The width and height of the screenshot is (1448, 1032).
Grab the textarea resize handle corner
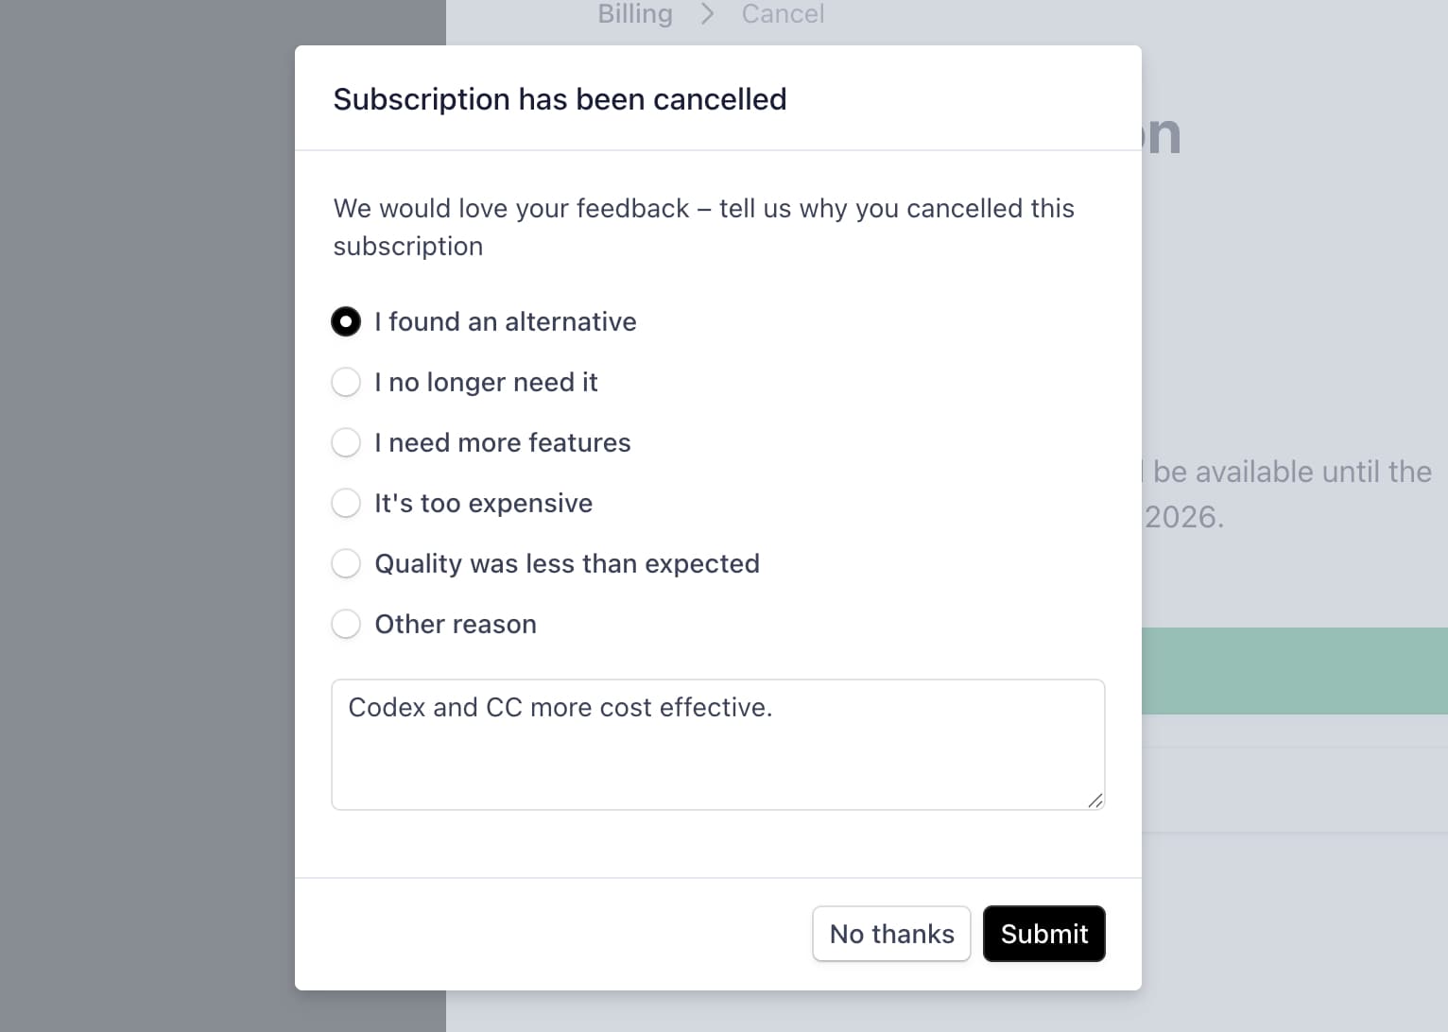1095,800
